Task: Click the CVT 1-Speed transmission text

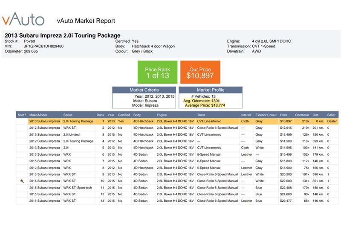Action: coord(263,46)
